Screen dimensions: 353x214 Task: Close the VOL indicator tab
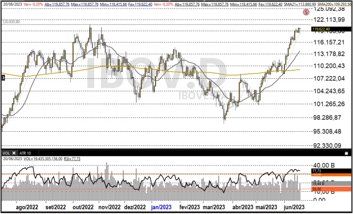13,153
